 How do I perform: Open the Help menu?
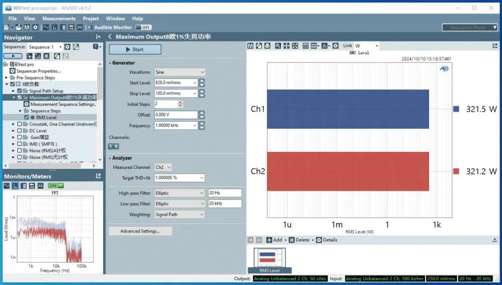(137, 19)
